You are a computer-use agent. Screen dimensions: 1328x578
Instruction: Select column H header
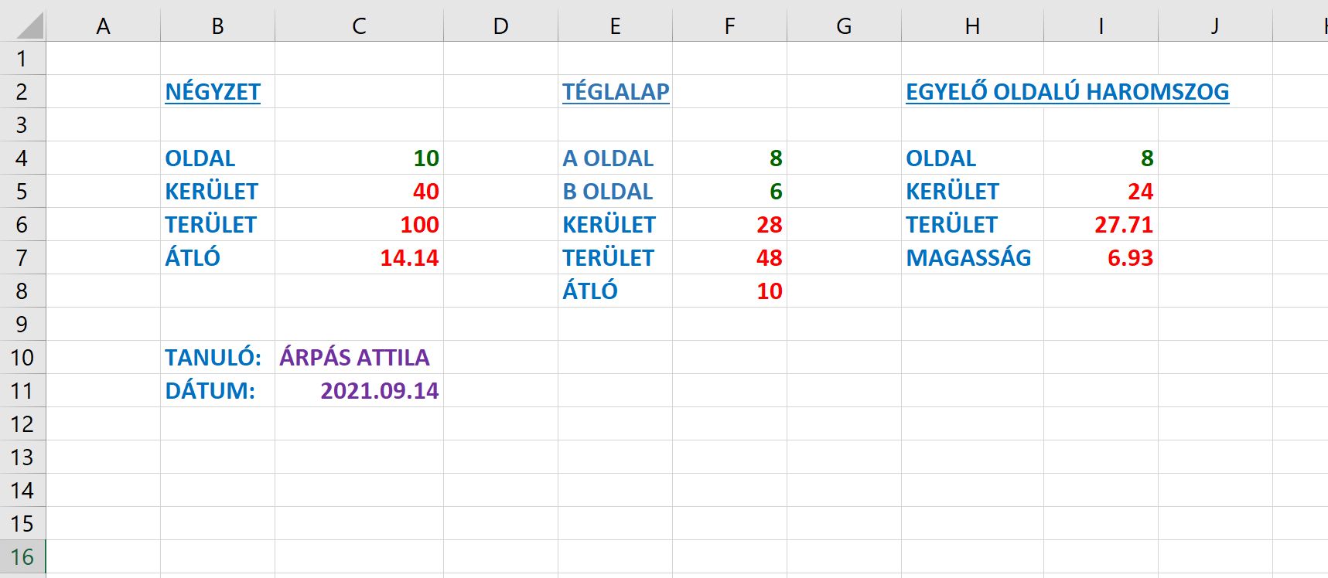click(972, 26)
